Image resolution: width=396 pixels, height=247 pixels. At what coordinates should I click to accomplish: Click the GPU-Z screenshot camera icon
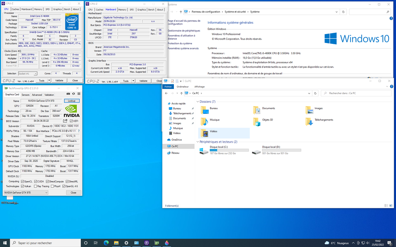(x=68, y=94)
